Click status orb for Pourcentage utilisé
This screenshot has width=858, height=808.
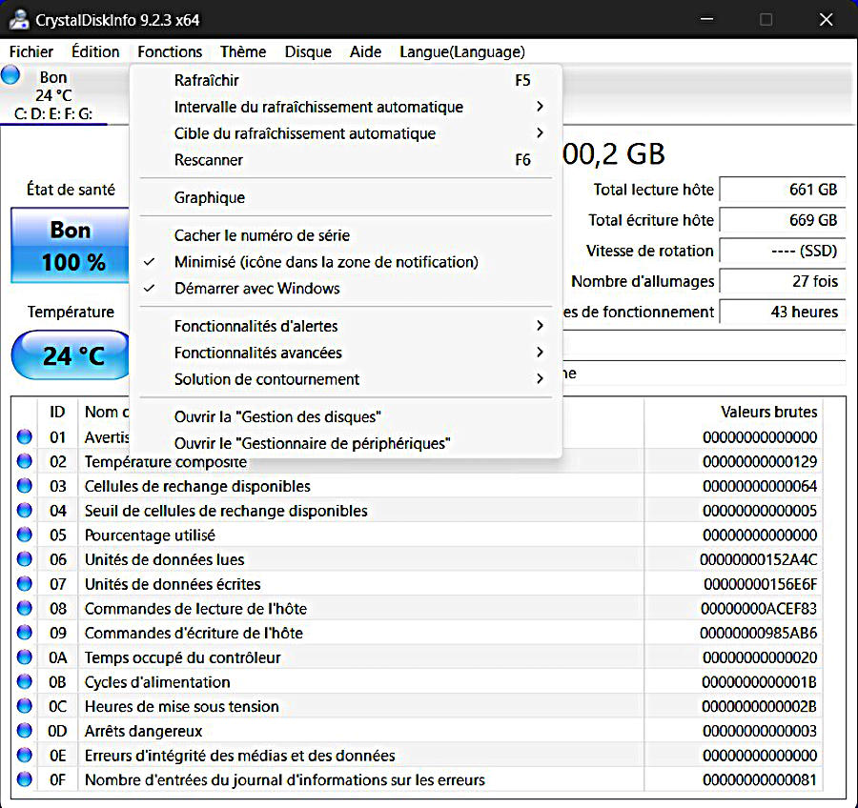(x=25, y=535)
